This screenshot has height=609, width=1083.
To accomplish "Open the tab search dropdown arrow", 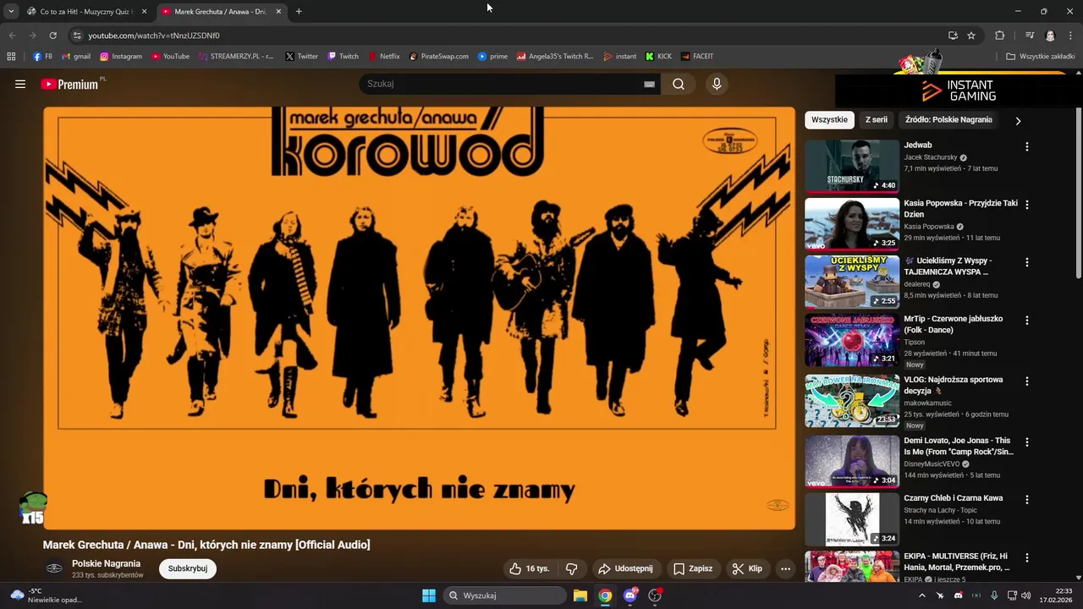I will (11, 12).
